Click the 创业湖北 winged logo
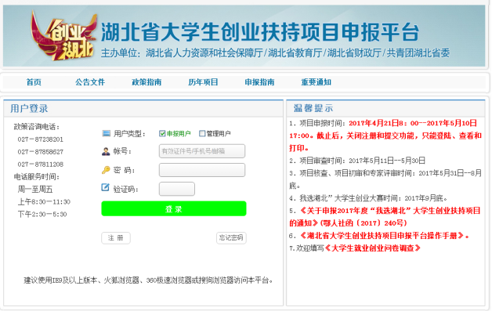 [63, 35]
